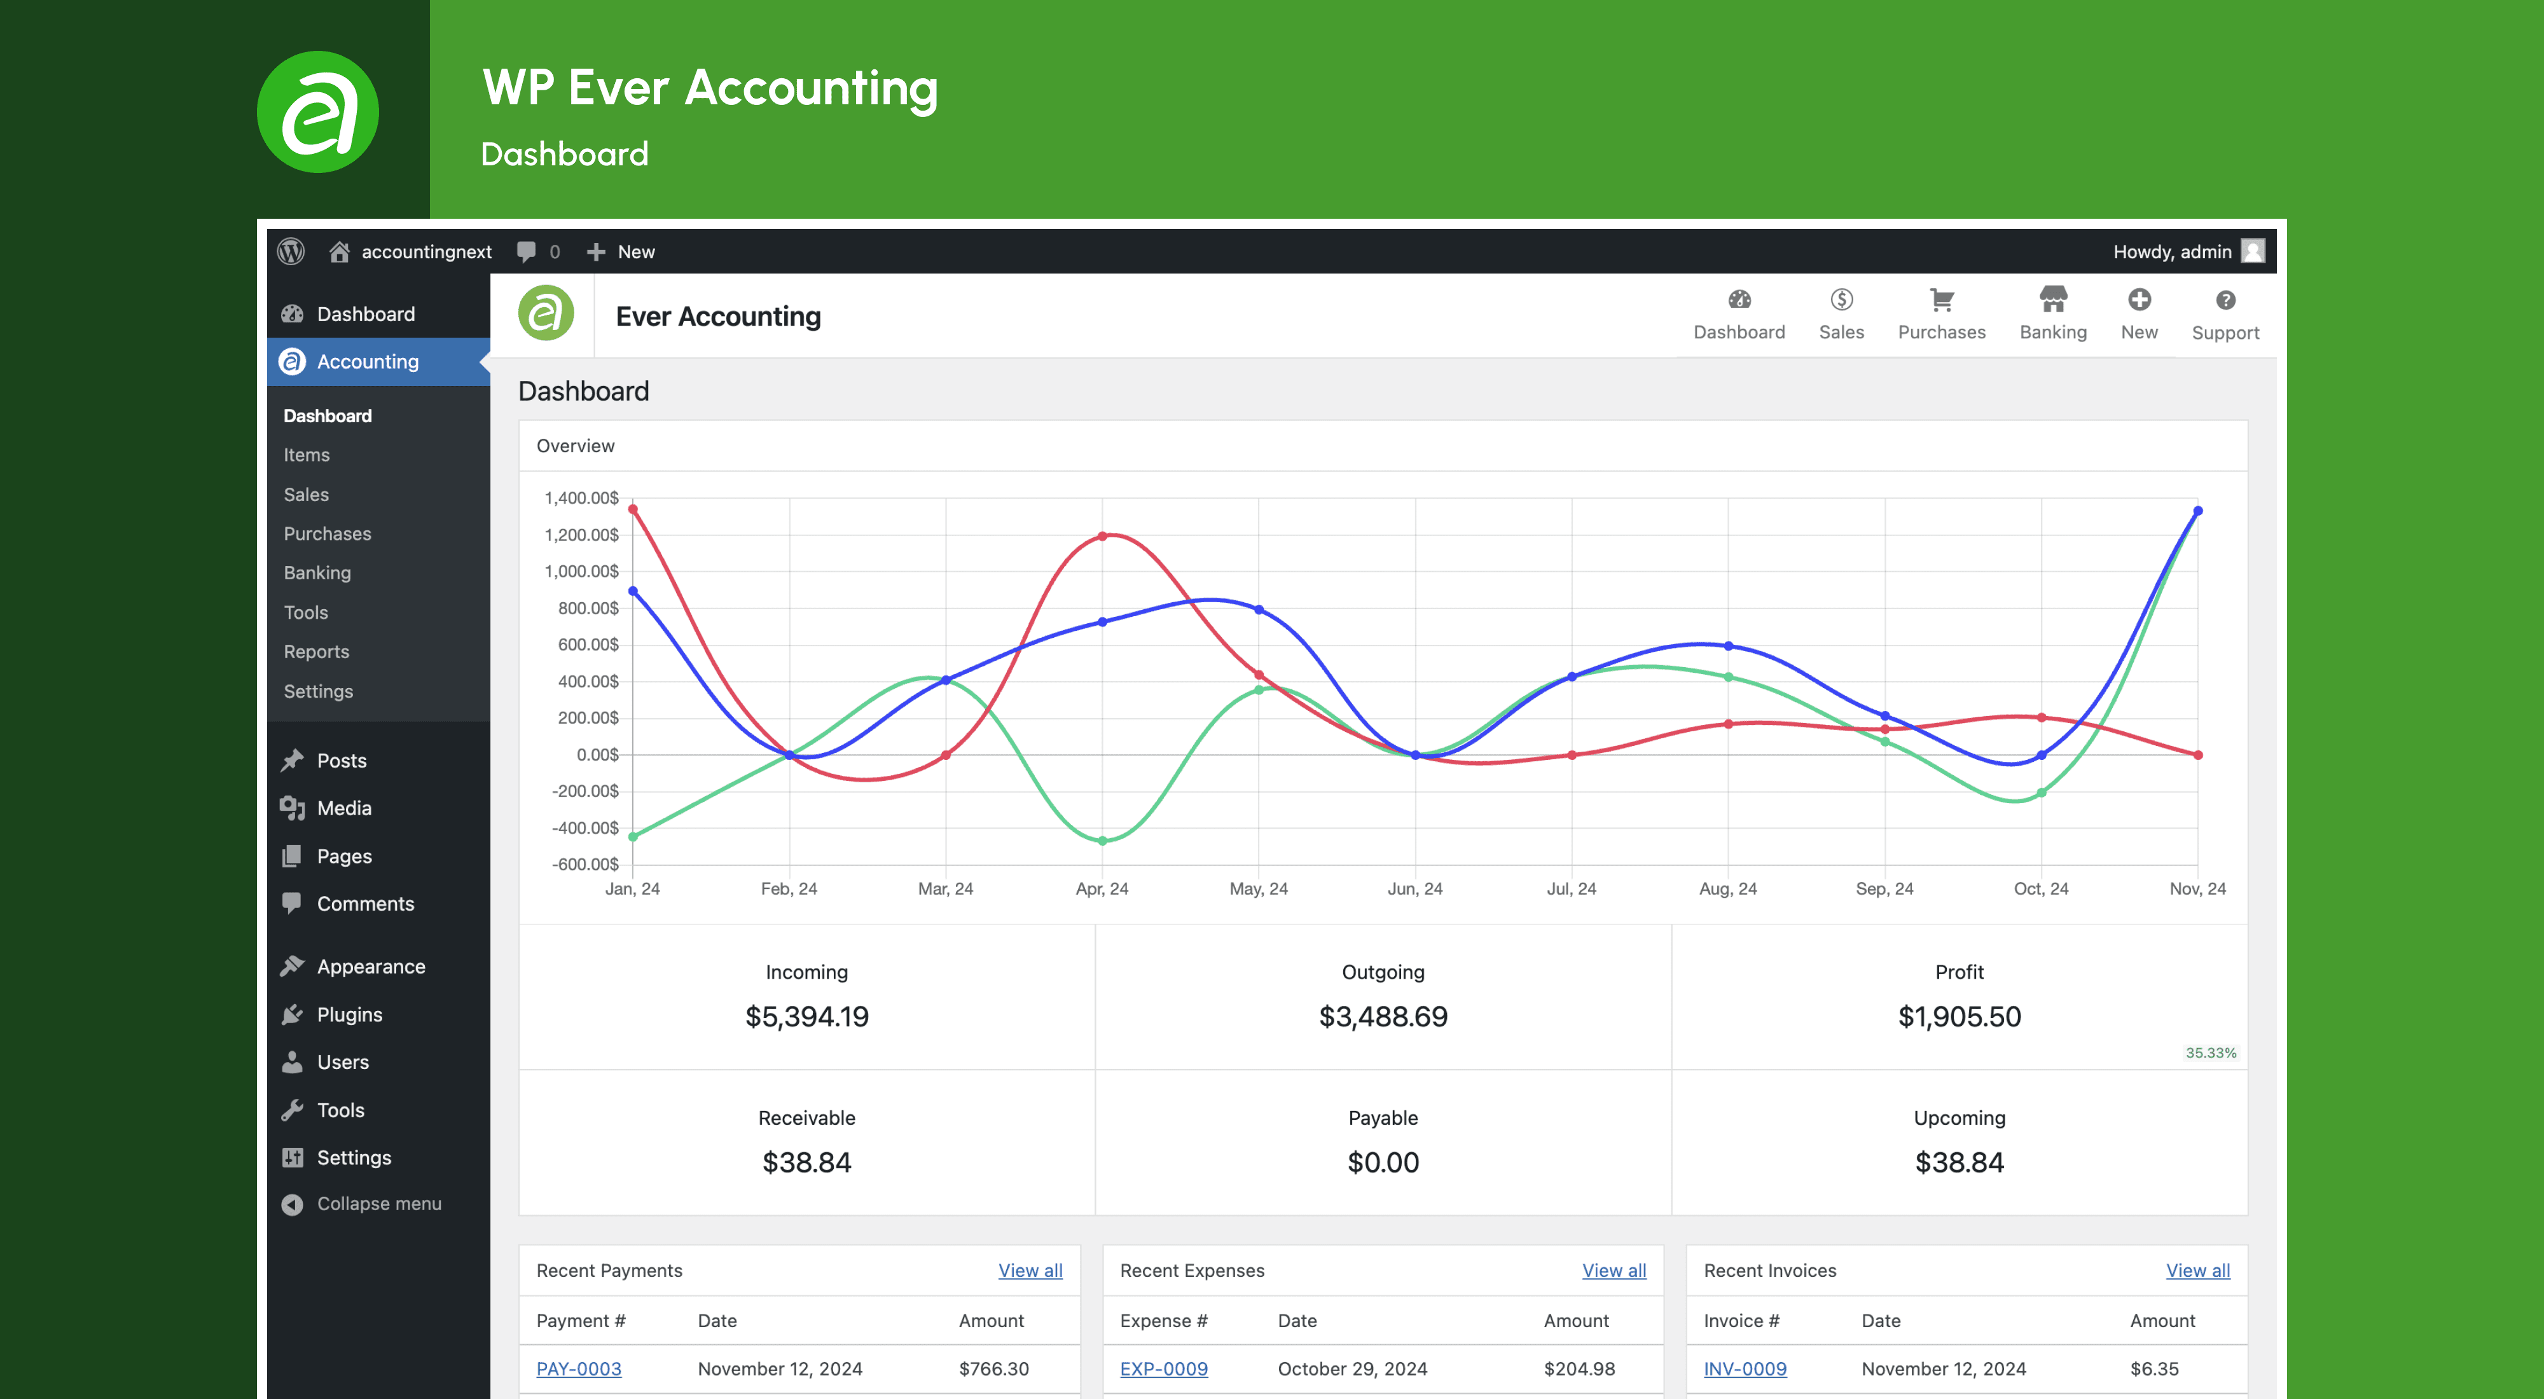This screenshot has height=1399, width=2544.
Task: Click red data point at Apr, 24
Action: point(1102,536)
